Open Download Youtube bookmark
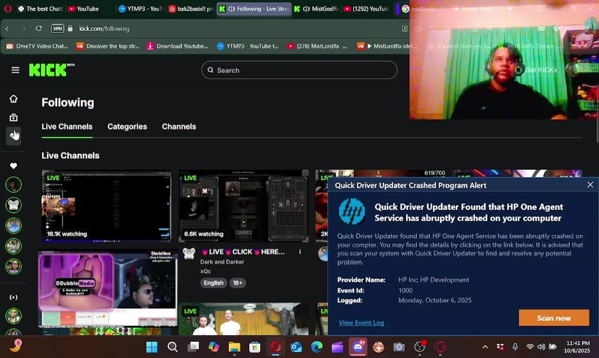Viewport: 599px width, 358px height. [177, 46]
